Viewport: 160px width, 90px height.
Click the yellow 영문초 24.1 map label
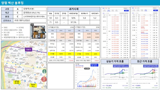click(33, 85)
